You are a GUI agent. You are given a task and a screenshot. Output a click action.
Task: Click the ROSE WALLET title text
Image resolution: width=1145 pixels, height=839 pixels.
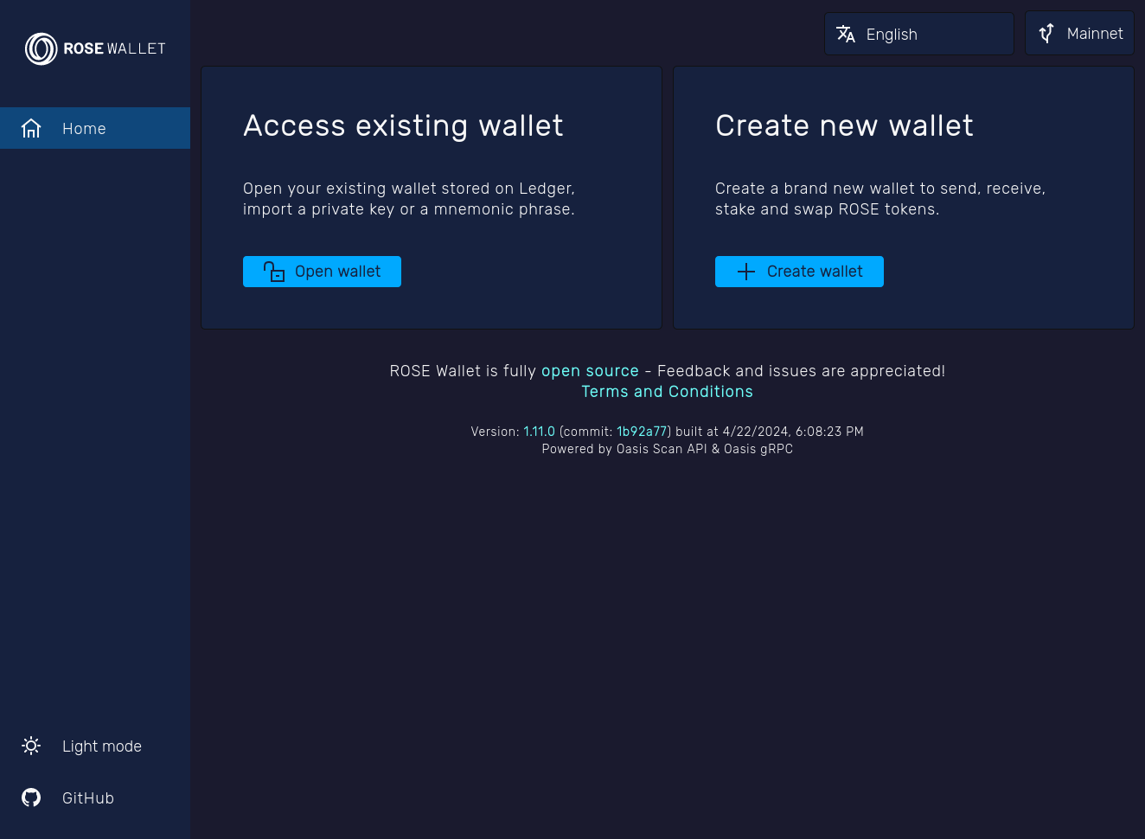tap(114, 49)
